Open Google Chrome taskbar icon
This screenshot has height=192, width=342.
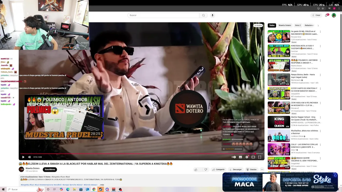pyautogui.click(x=94, y=189)
